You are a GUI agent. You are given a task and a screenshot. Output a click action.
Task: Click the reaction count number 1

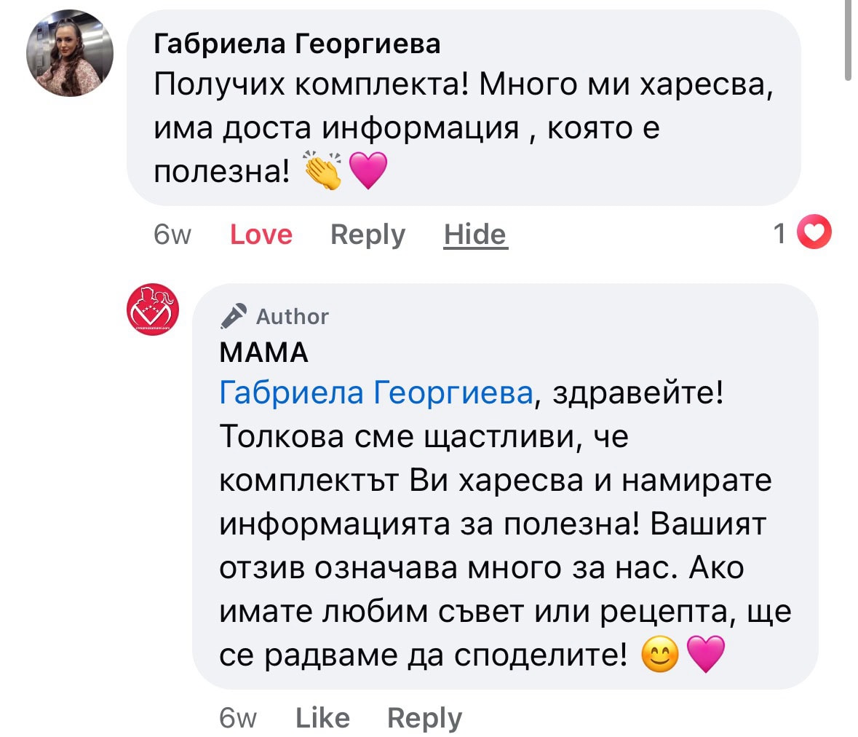[x=779, y=234]
